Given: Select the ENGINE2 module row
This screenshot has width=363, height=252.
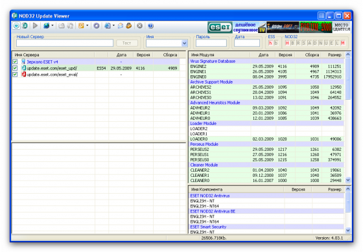Looking at the screenshot, I should [x=266, y=67].
